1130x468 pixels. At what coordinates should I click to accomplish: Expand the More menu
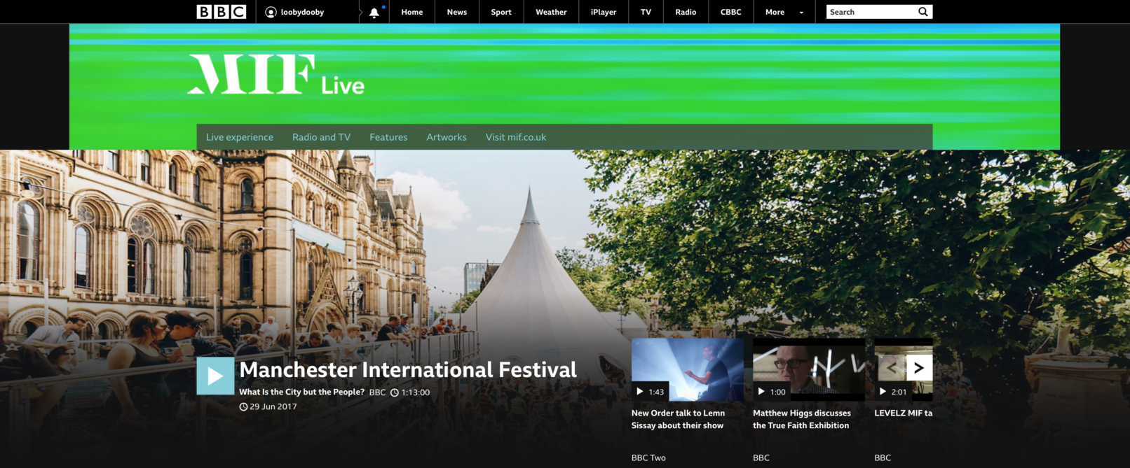pos(784,12)
